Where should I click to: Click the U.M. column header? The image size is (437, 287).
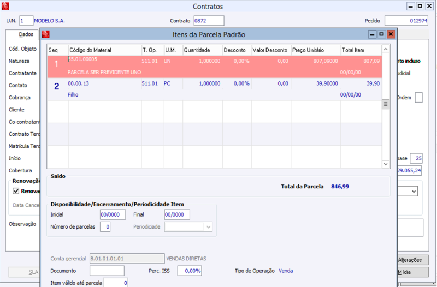pos(173,50)
